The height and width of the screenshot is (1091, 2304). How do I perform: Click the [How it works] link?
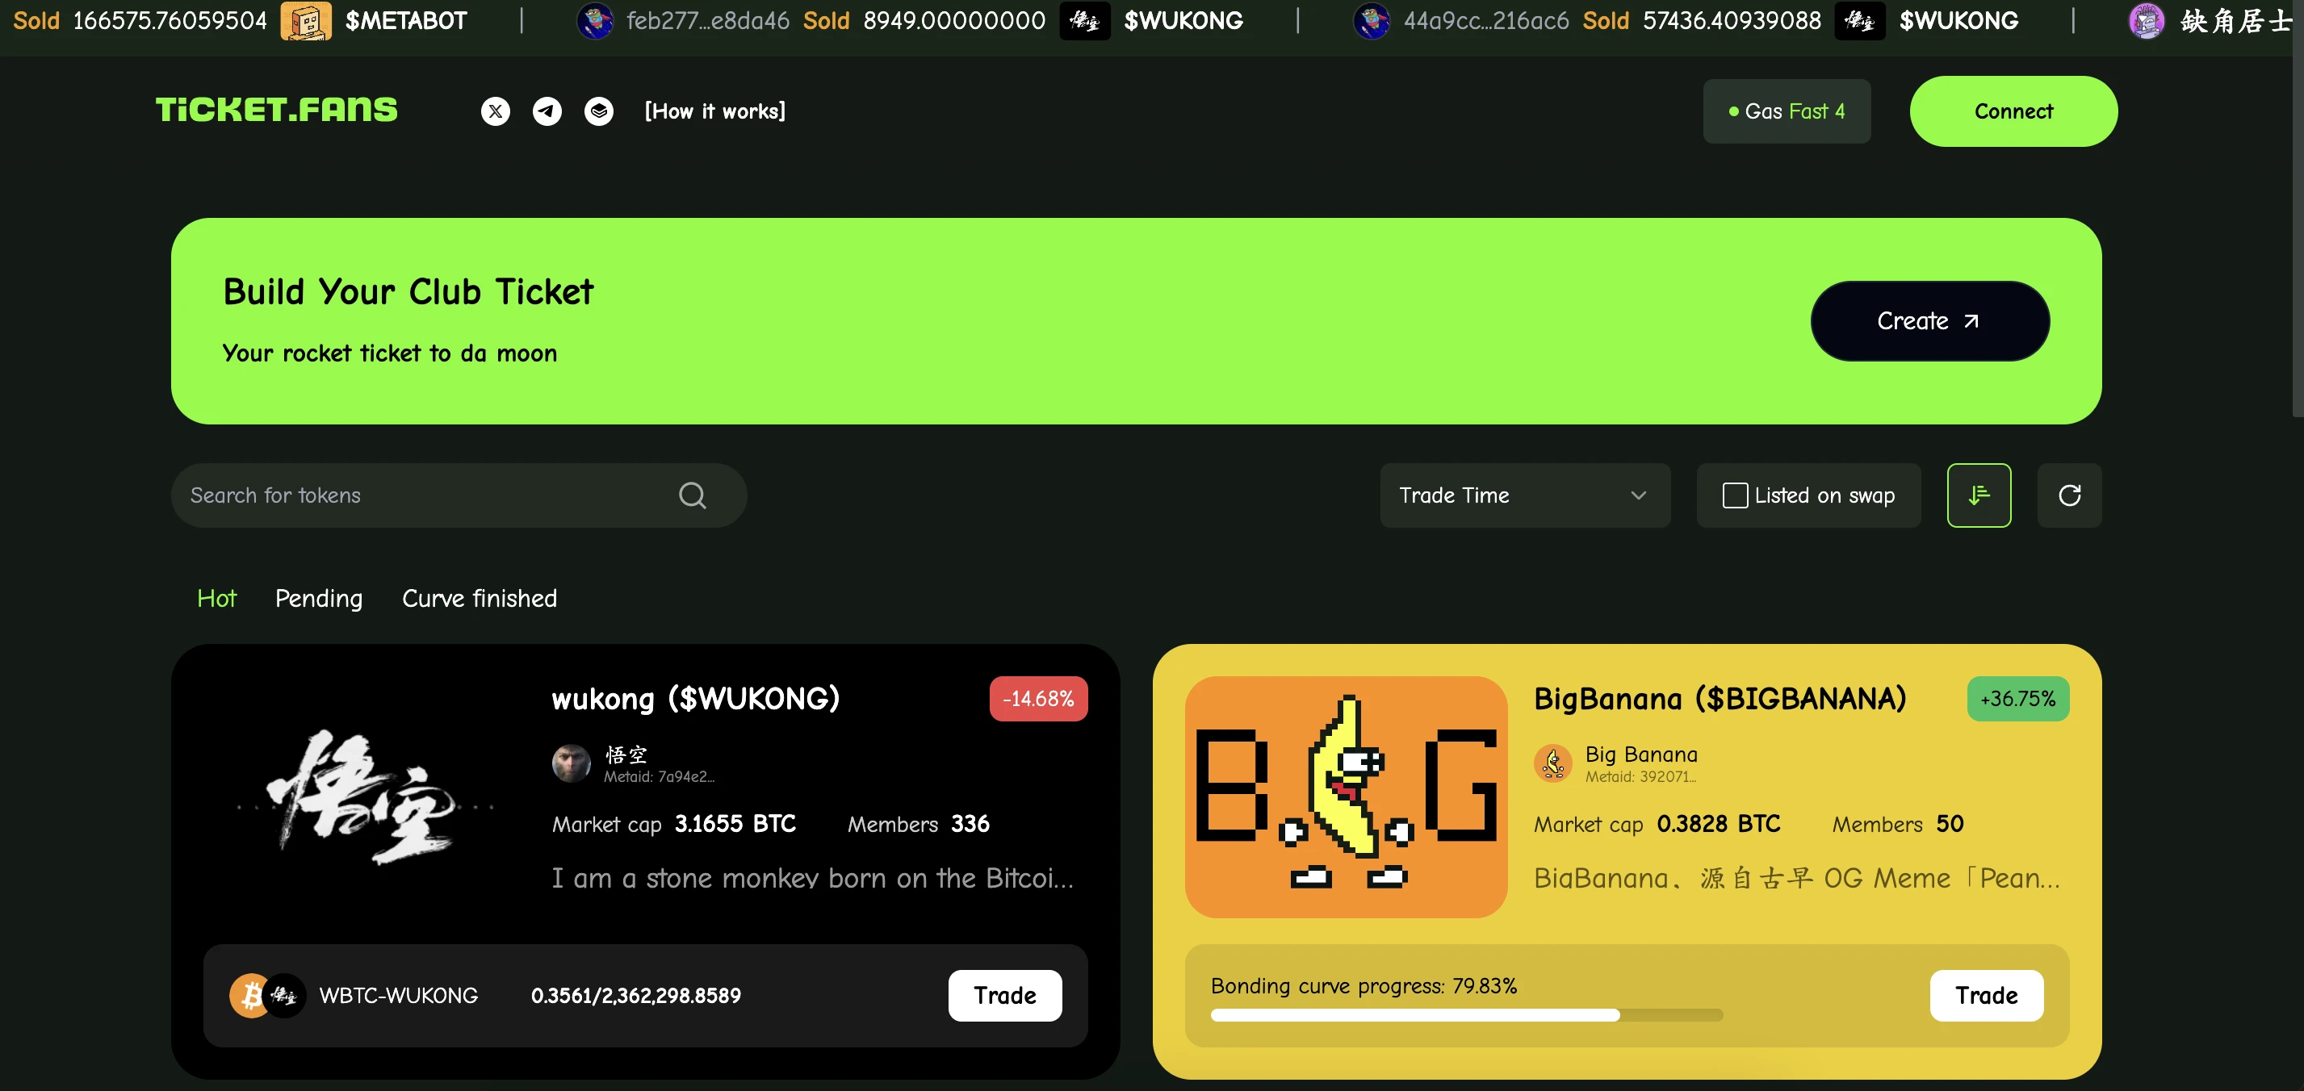(x=715, y=110)
